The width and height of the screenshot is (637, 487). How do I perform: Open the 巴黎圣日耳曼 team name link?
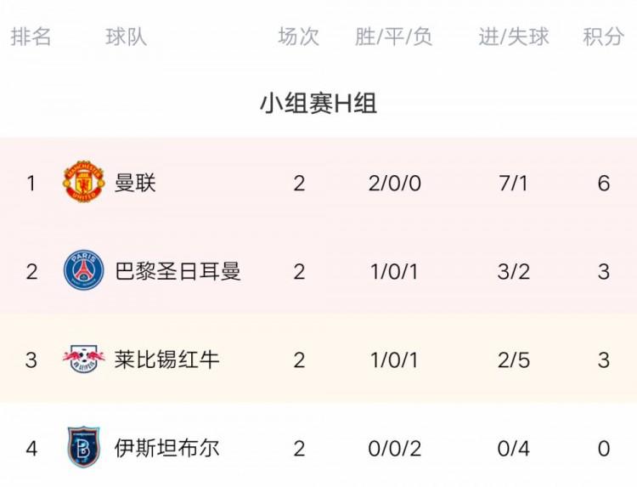[178, 271]
